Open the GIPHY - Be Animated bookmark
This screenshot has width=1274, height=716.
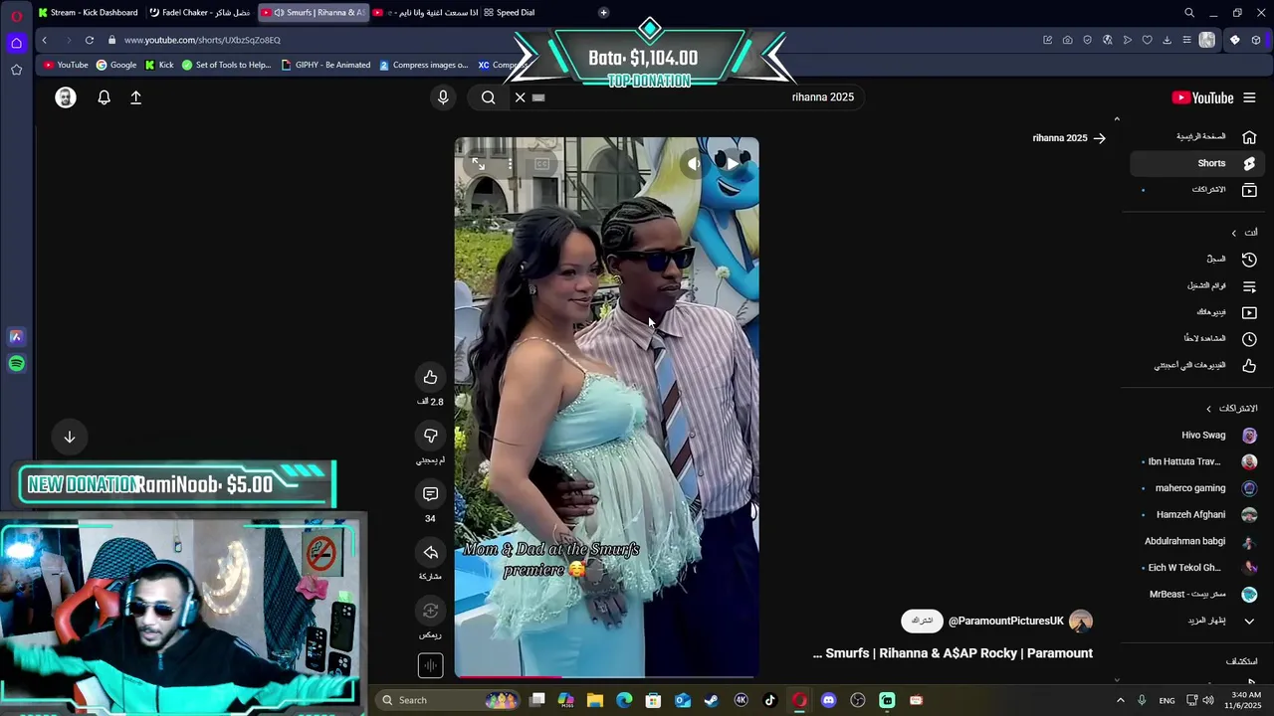pyautogui.click(x=325, y=65)
